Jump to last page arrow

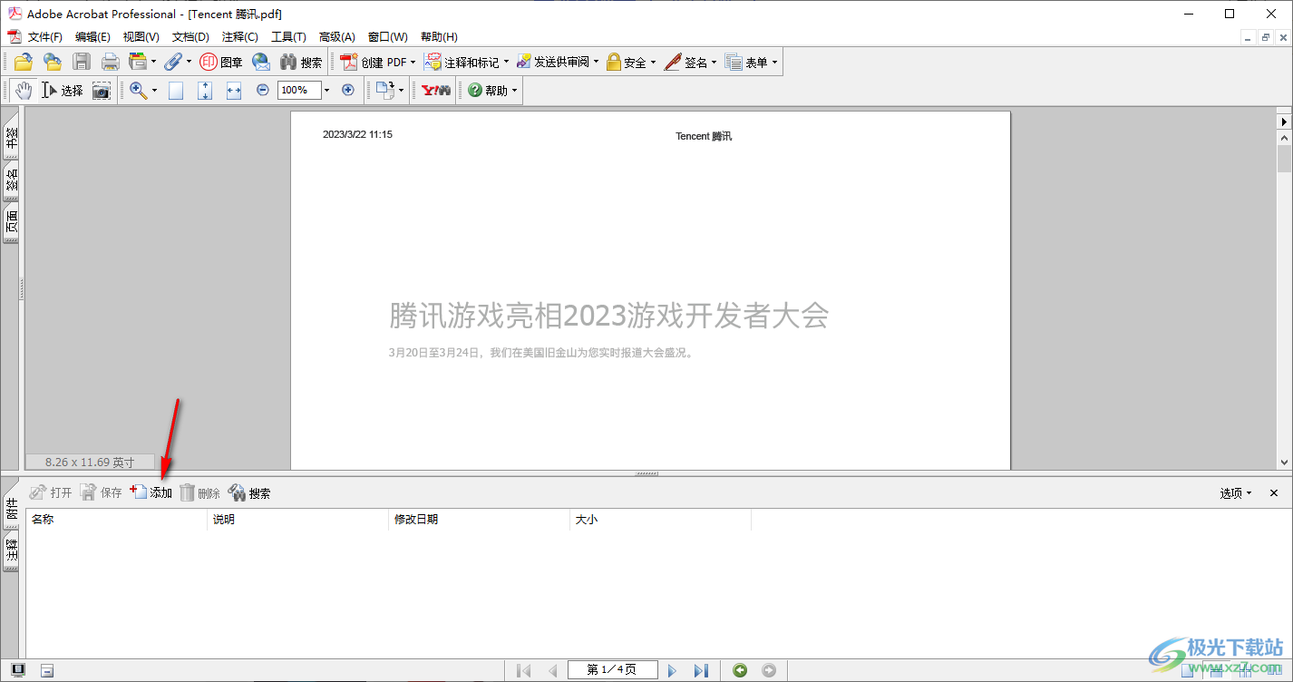[701, 670]
